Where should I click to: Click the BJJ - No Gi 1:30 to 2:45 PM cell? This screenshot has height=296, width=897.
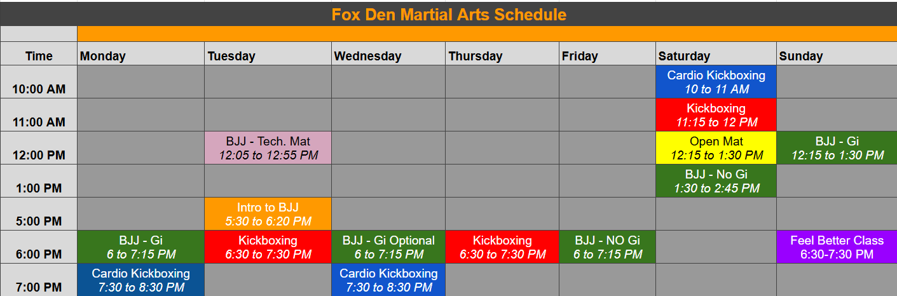tap(716, 181)
